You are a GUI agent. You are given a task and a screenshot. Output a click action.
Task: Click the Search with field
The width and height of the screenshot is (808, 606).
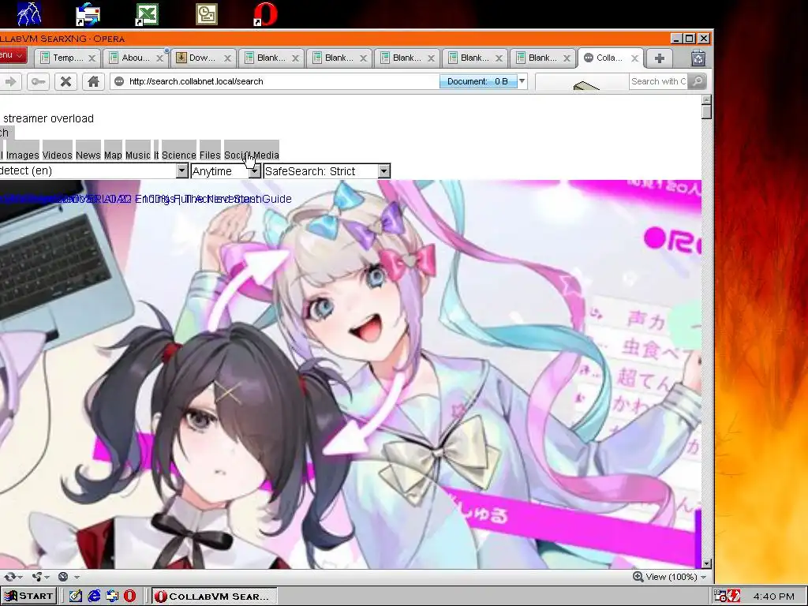tap(658, 81)
